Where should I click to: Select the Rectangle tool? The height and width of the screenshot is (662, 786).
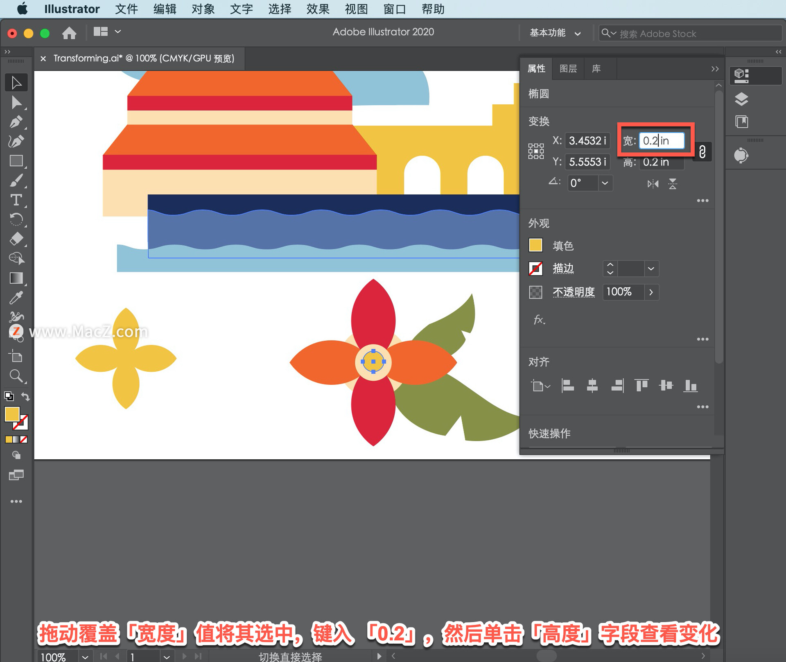point(16,161)
